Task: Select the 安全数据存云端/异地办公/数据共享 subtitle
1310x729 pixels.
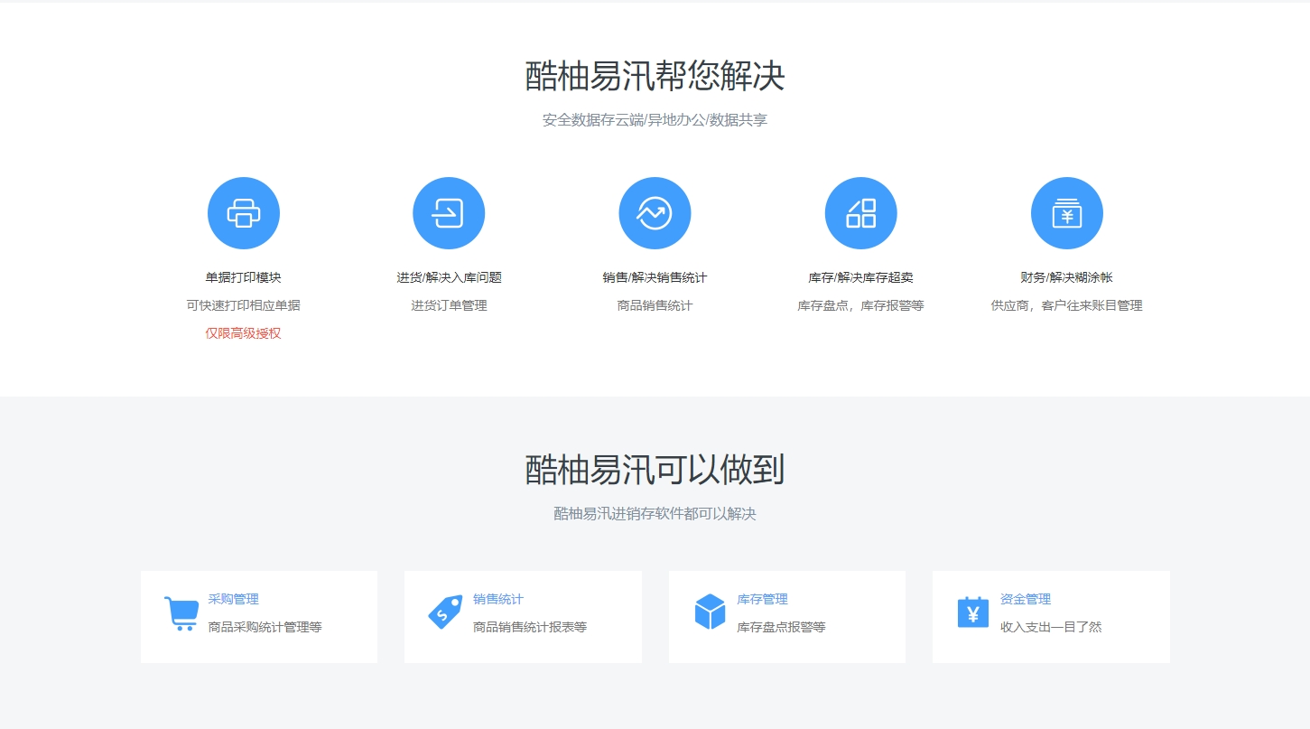Action: [655, 120]
